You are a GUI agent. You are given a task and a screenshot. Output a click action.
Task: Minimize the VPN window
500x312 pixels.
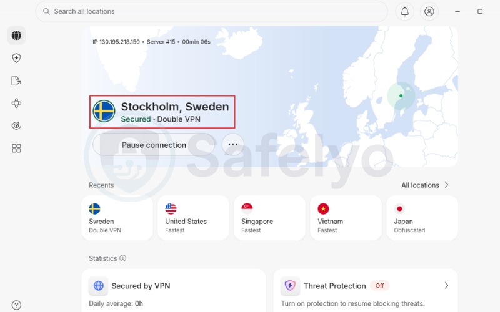(457, 11)
